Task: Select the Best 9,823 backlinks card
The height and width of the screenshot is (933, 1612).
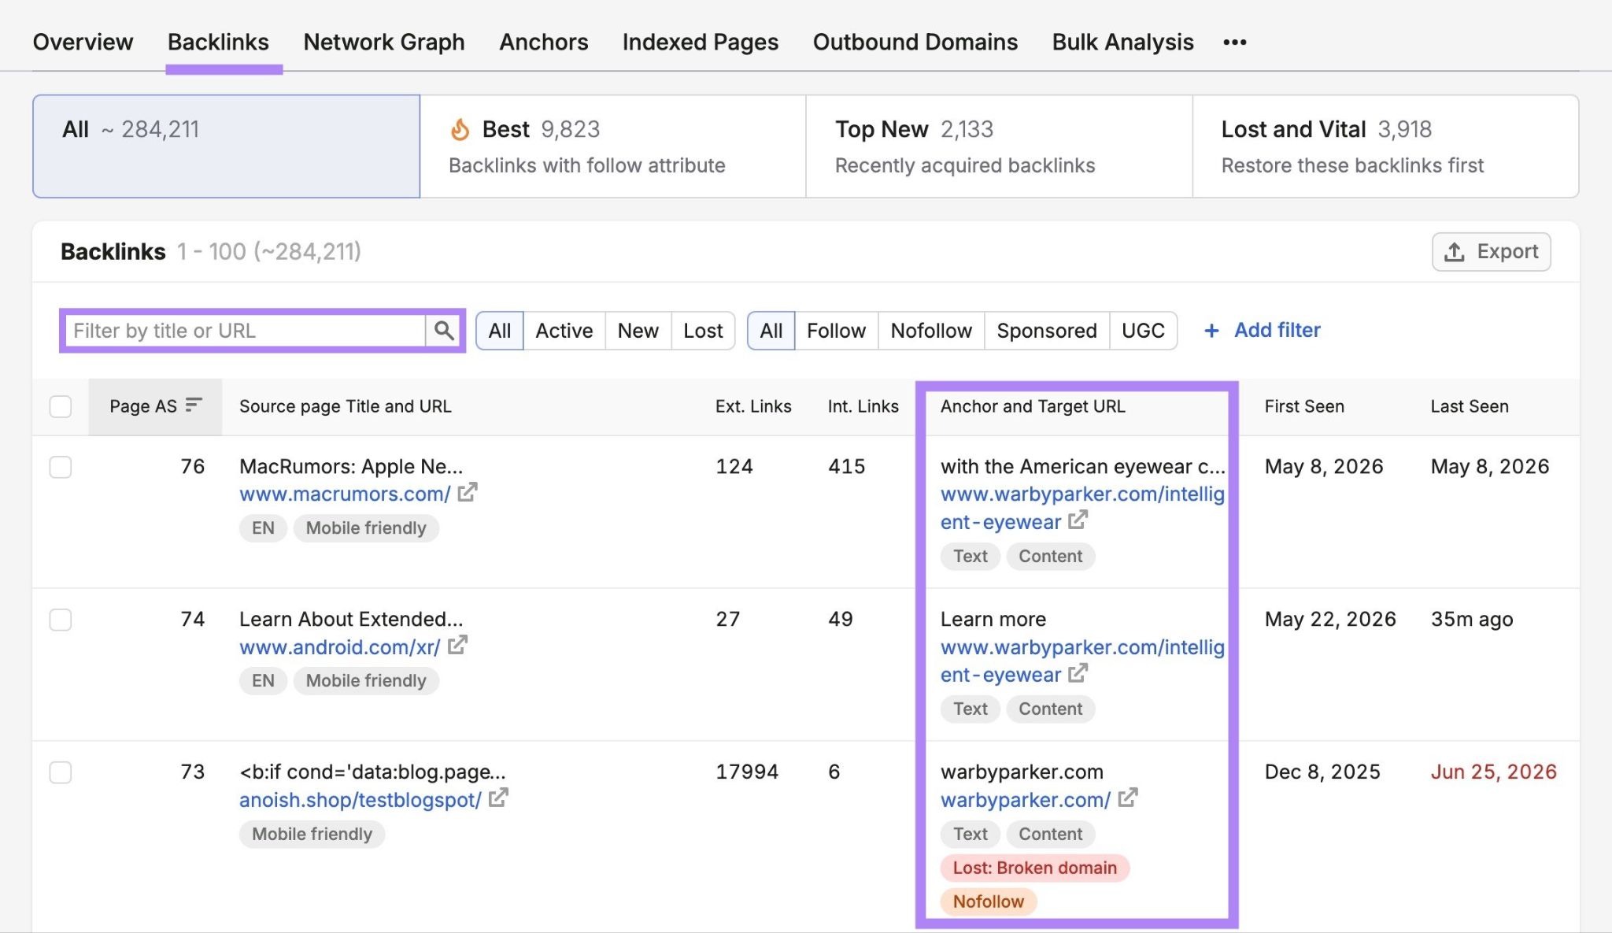Action: click(613, 146)
